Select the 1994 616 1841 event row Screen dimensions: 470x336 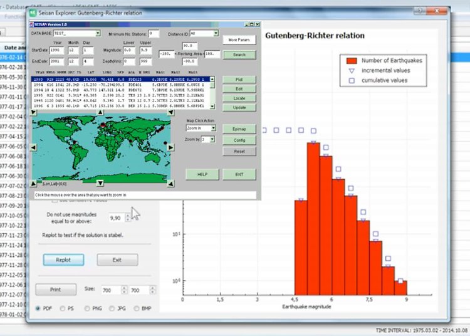coord(120,85)
